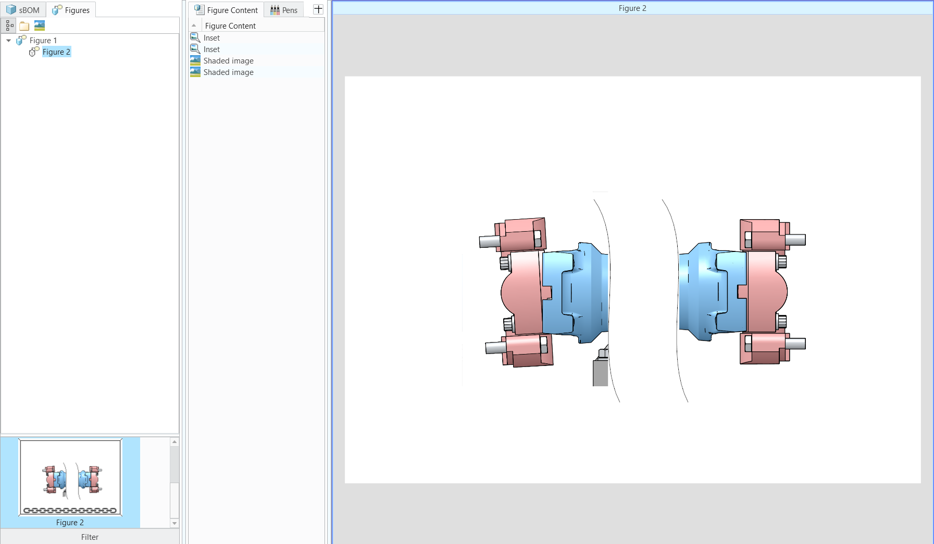Image resolution: width=934 pixels, height=544 pixels.
Task: Select the second Inset entry
Action: pyautogui.click(x=211, y=48)
